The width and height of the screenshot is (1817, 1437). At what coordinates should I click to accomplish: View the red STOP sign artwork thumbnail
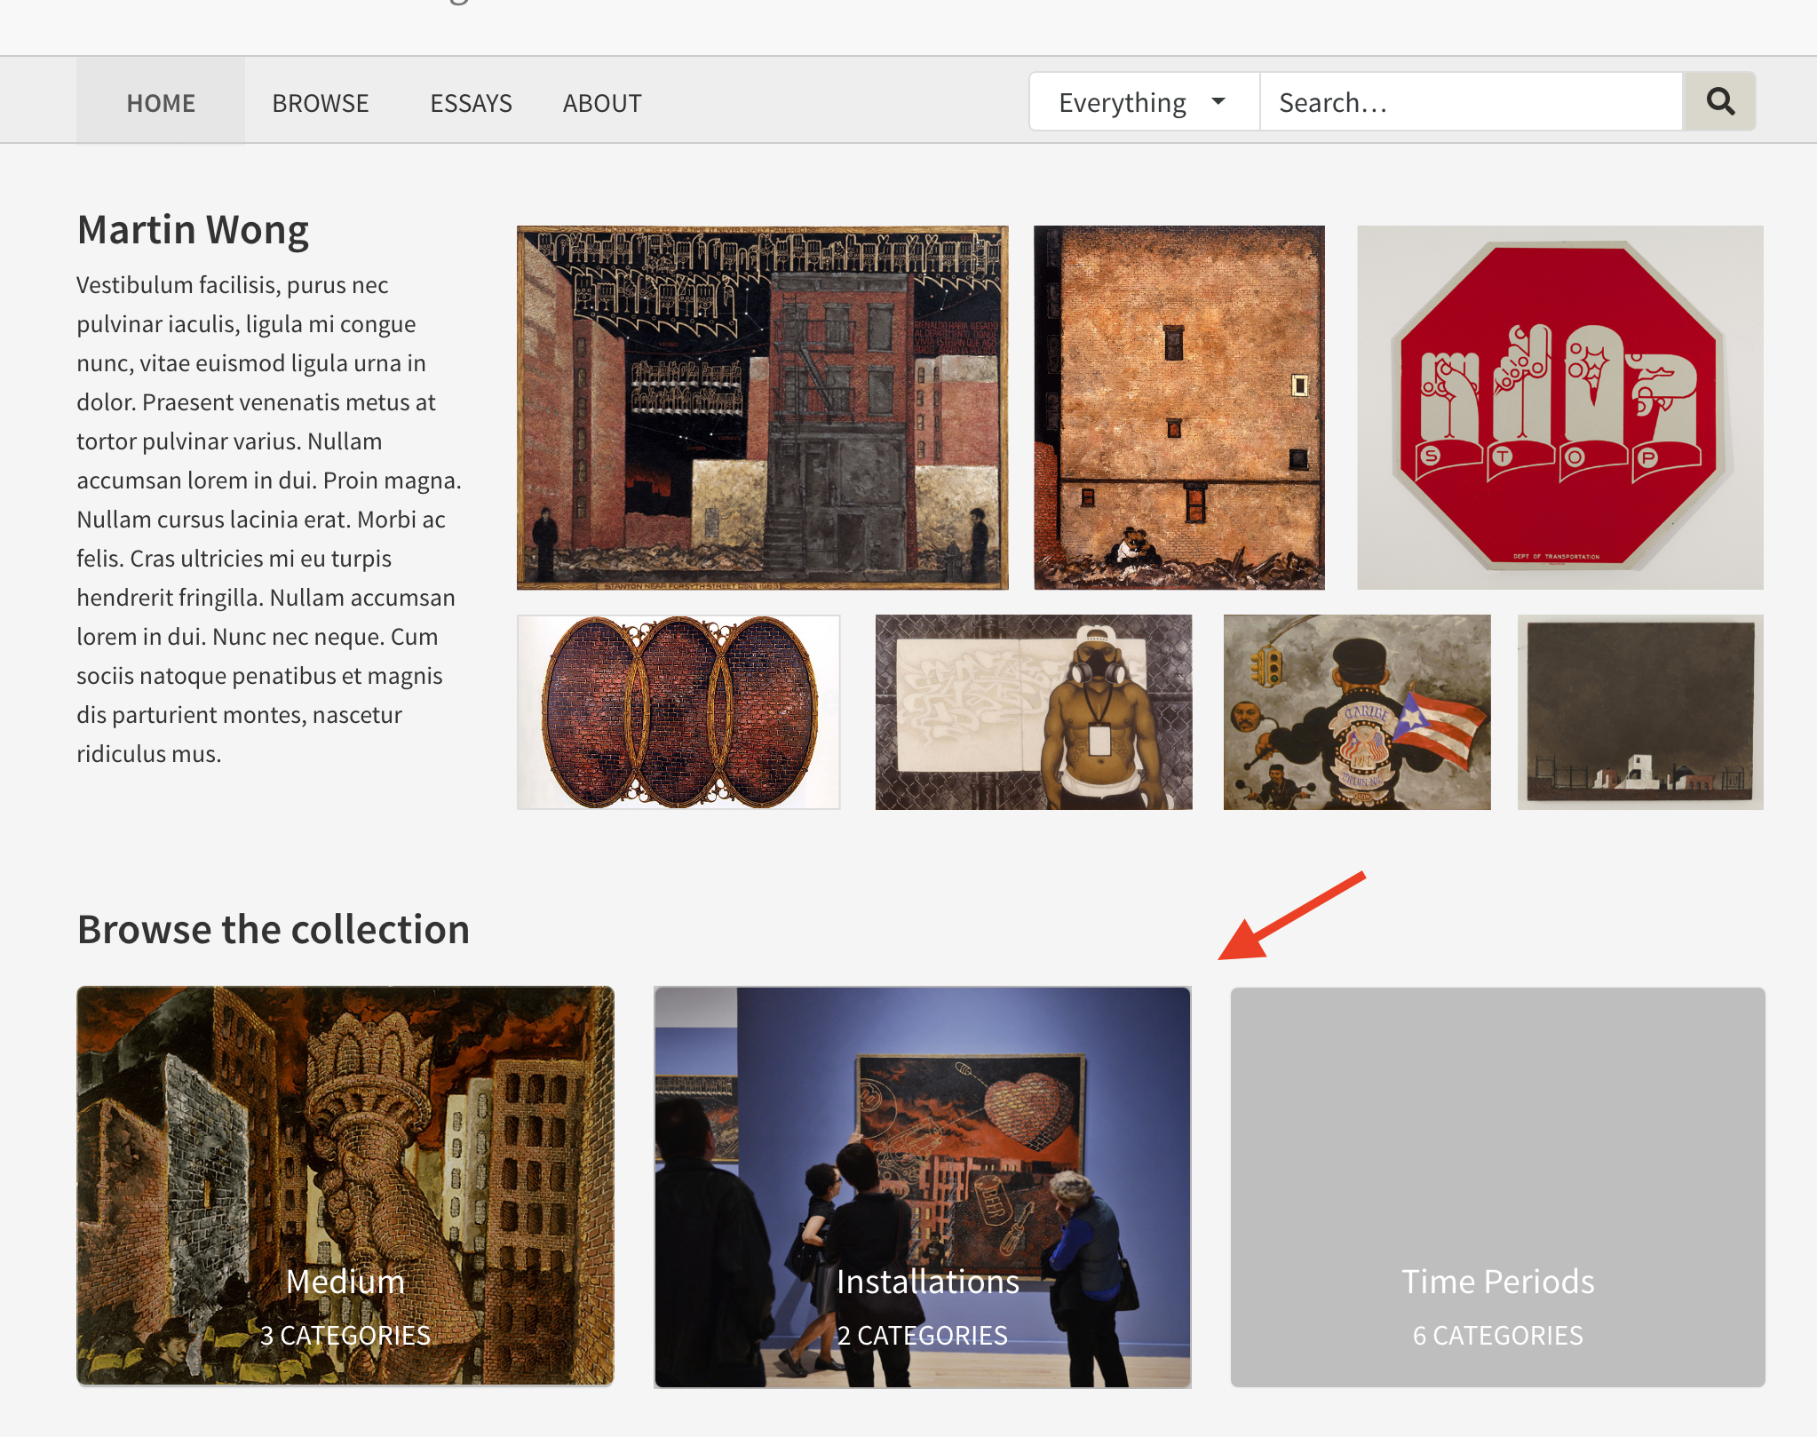(1559, 407)
